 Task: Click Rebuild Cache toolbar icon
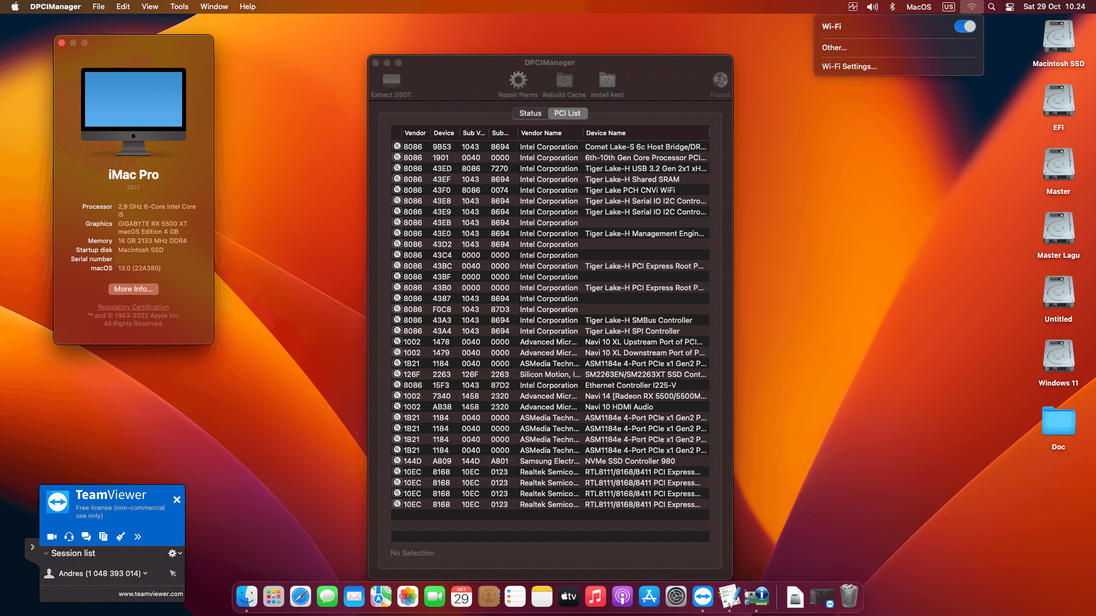(564, 80)
